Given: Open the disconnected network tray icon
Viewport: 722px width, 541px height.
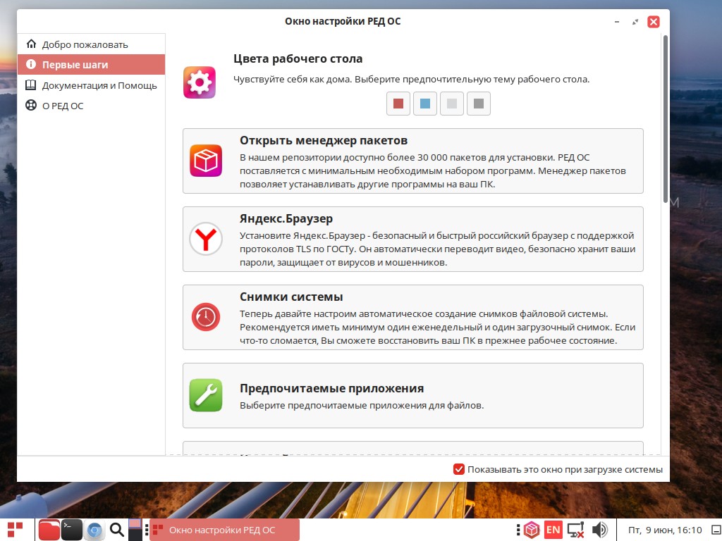Looking at the screenshot, I should click(x=575, y=530).
